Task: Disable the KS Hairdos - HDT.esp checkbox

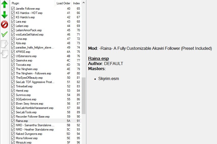Action: coord(13,13)
